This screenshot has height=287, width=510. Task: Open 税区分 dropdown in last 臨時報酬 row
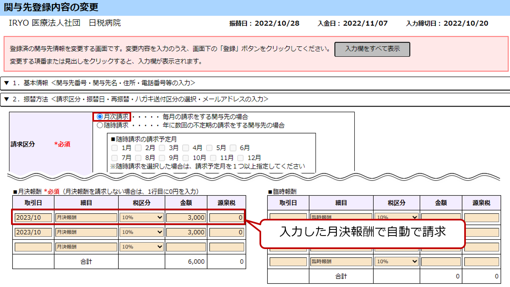pos(397,261)
